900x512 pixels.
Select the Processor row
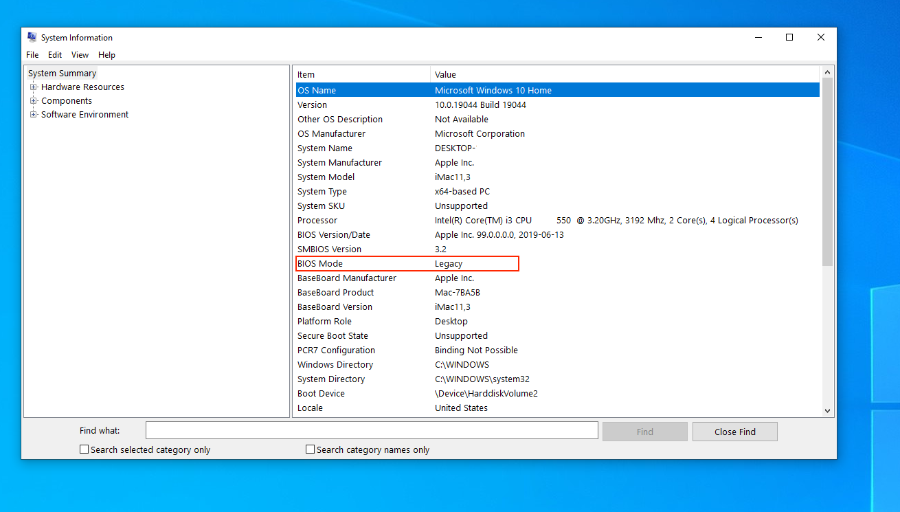[x=557, y=220]
